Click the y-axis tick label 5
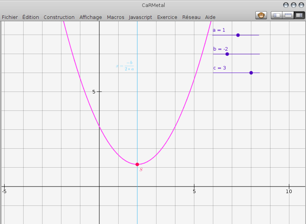The width and height of the screenshot is (306, 224). tap(94, 92)
